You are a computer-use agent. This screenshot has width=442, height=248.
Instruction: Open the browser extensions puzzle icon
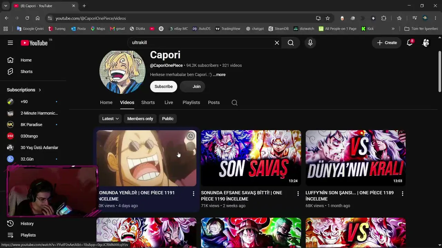pyautogui.click(x=384, y=18)
